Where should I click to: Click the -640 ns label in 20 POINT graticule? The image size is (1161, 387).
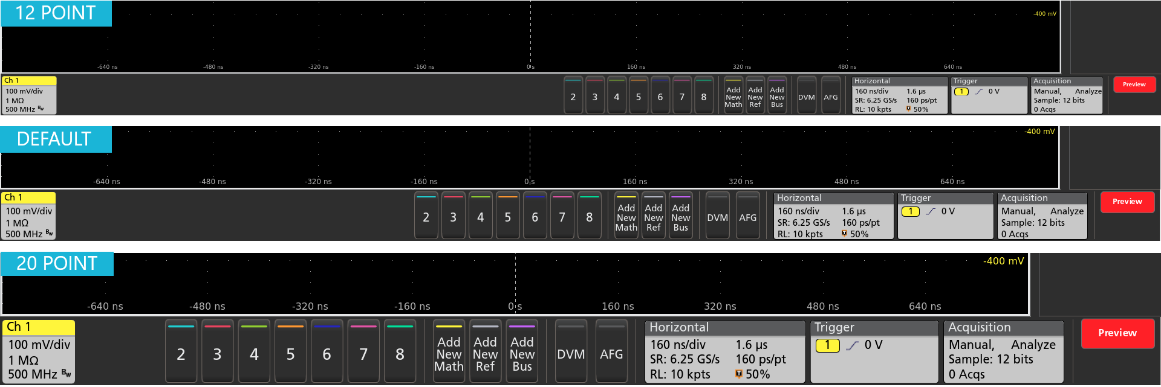[105, 306]
